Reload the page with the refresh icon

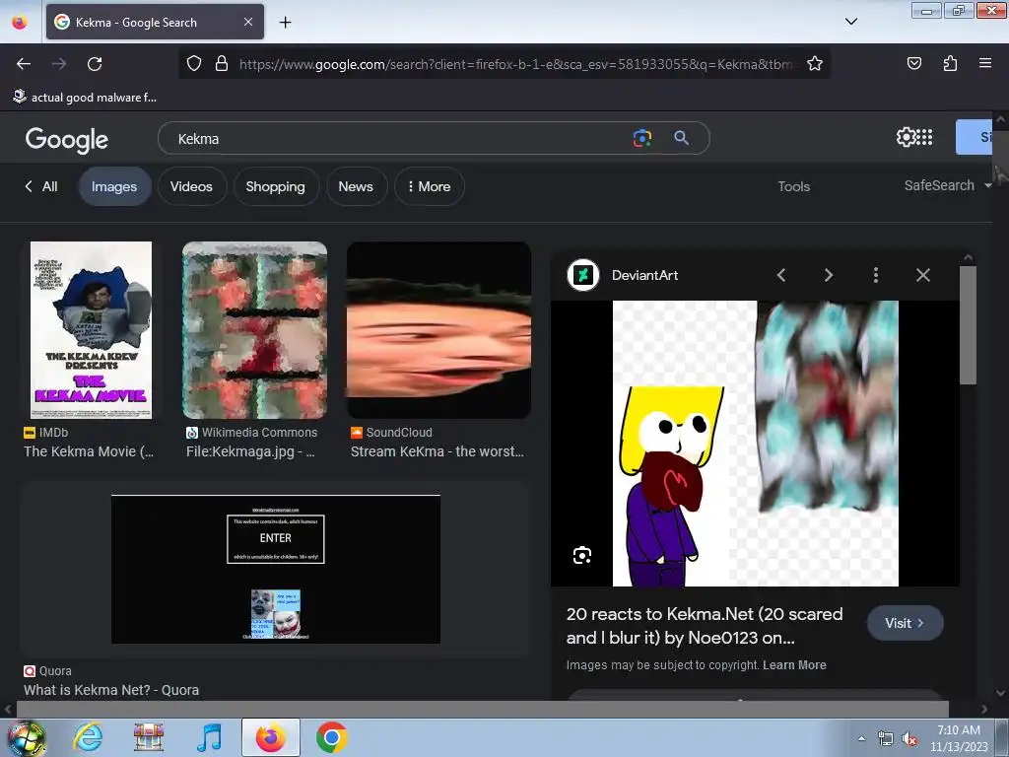click(x=95, y=64)
